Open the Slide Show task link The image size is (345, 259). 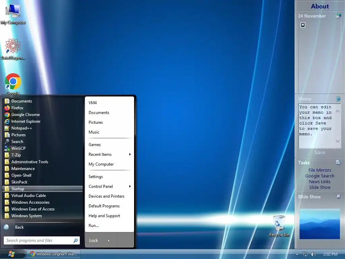point(320,187)
